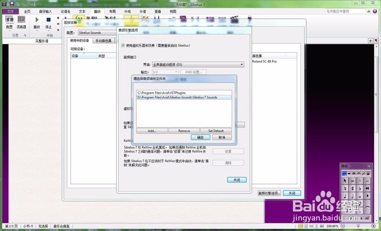Image resolution: width=381 pixels, height=231 pixels.
Task: Switch to the 记谱法 ribbon tab
Action: [x=66, y=11]
